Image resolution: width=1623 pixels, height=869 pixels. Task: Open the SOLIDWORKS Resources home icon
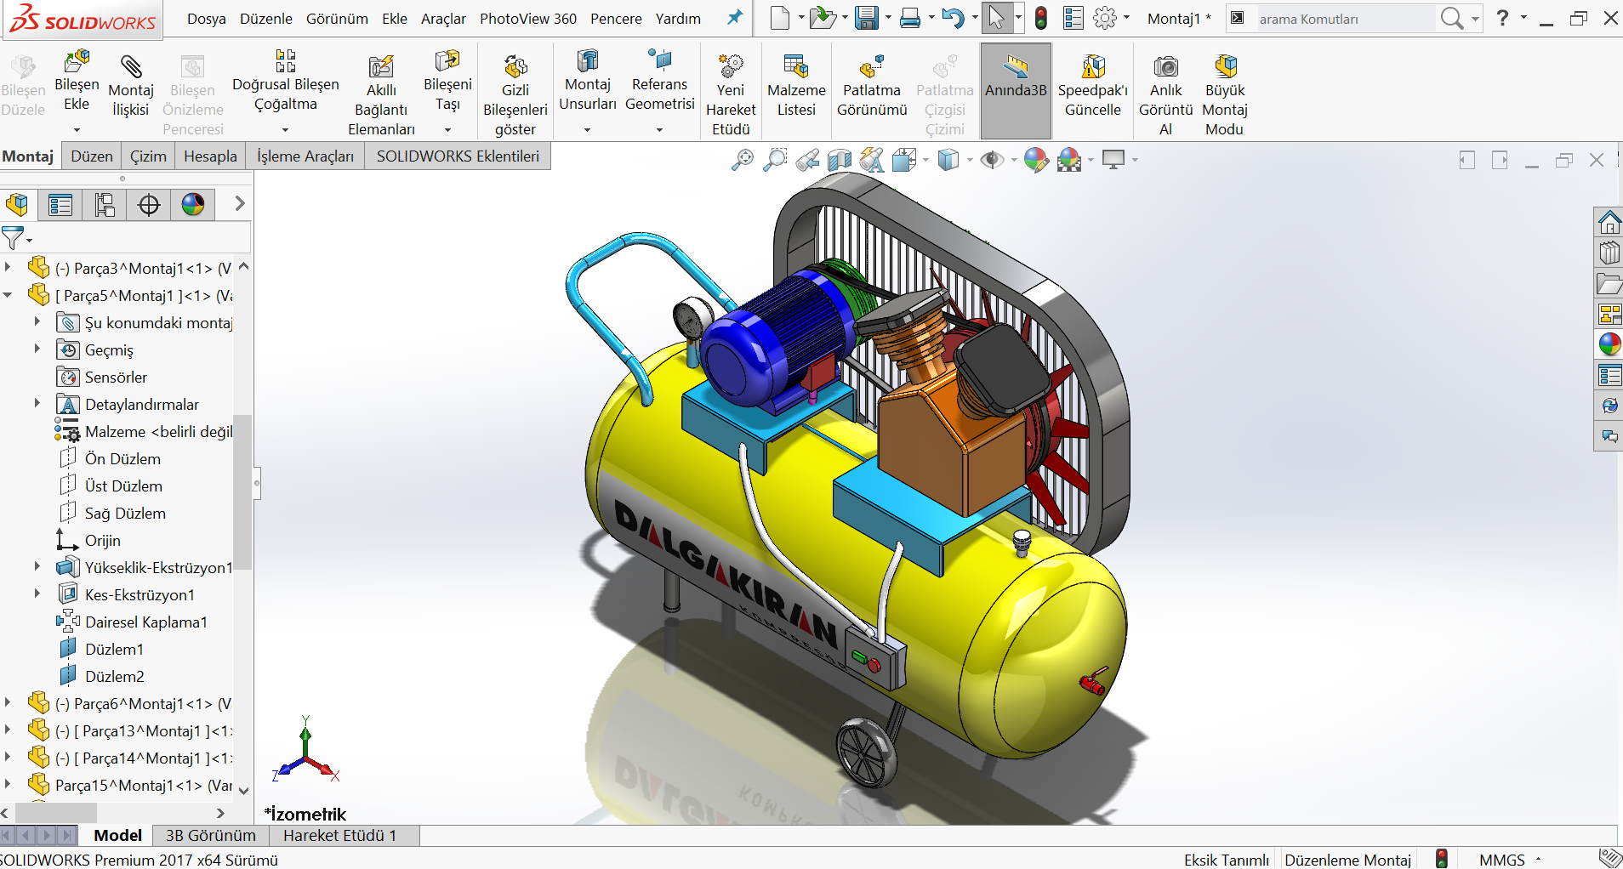[1609, 223]
